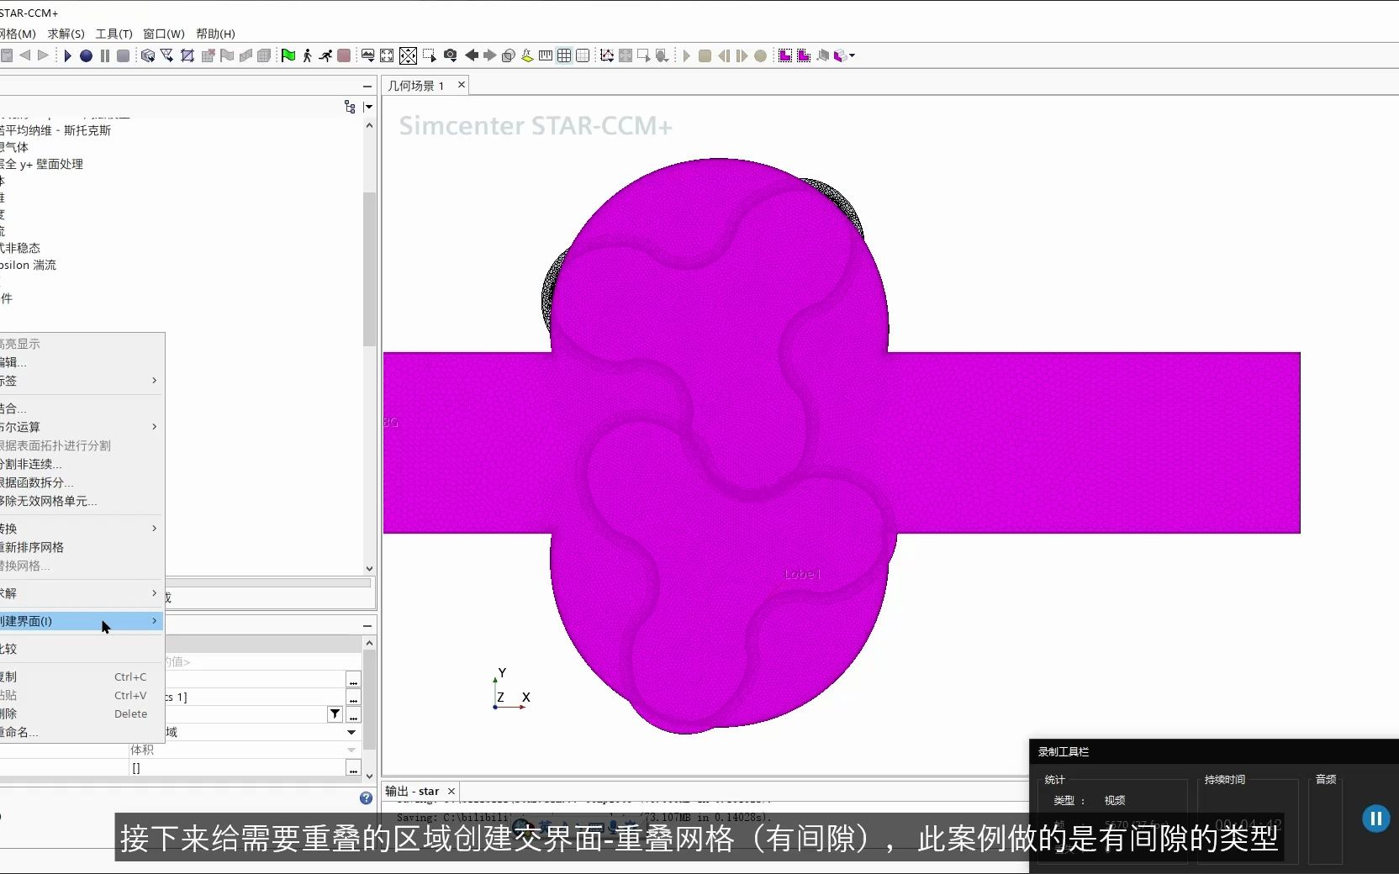This screenshot has width=1399, height=874.
Task: Click the green flag initialize icon
Action: point(288,55)
